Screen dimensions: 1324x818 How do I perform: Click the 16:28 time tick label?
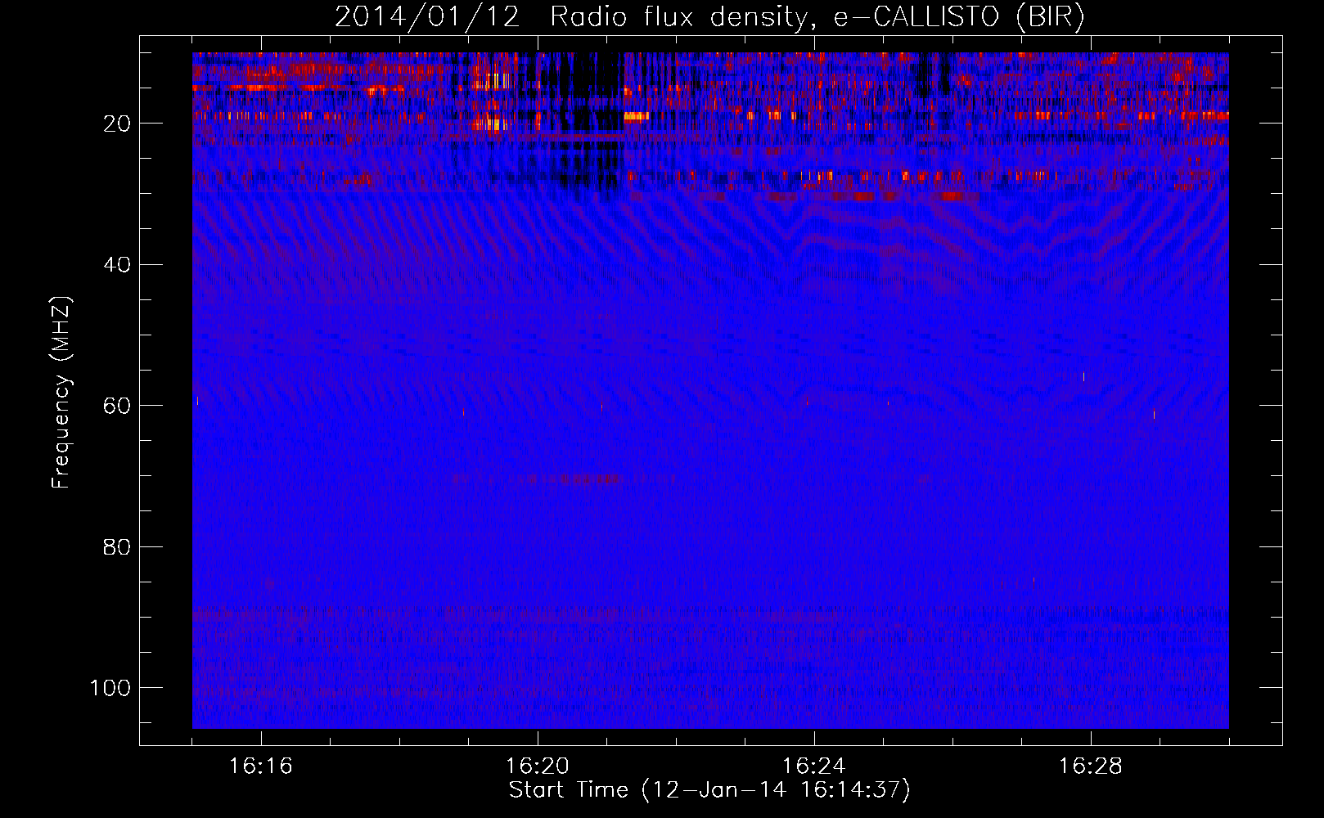1091,766
